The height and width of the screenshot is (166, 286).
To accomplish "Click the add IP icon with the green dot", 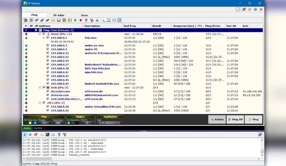I will [x=37, y=20].
